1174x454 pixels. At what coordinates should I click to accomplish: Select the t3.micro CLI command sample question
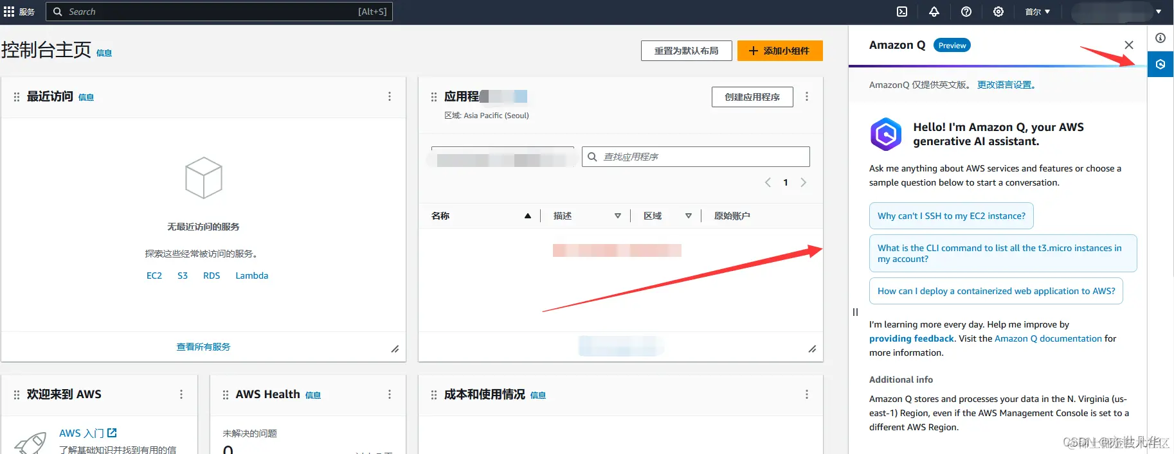1003,253
